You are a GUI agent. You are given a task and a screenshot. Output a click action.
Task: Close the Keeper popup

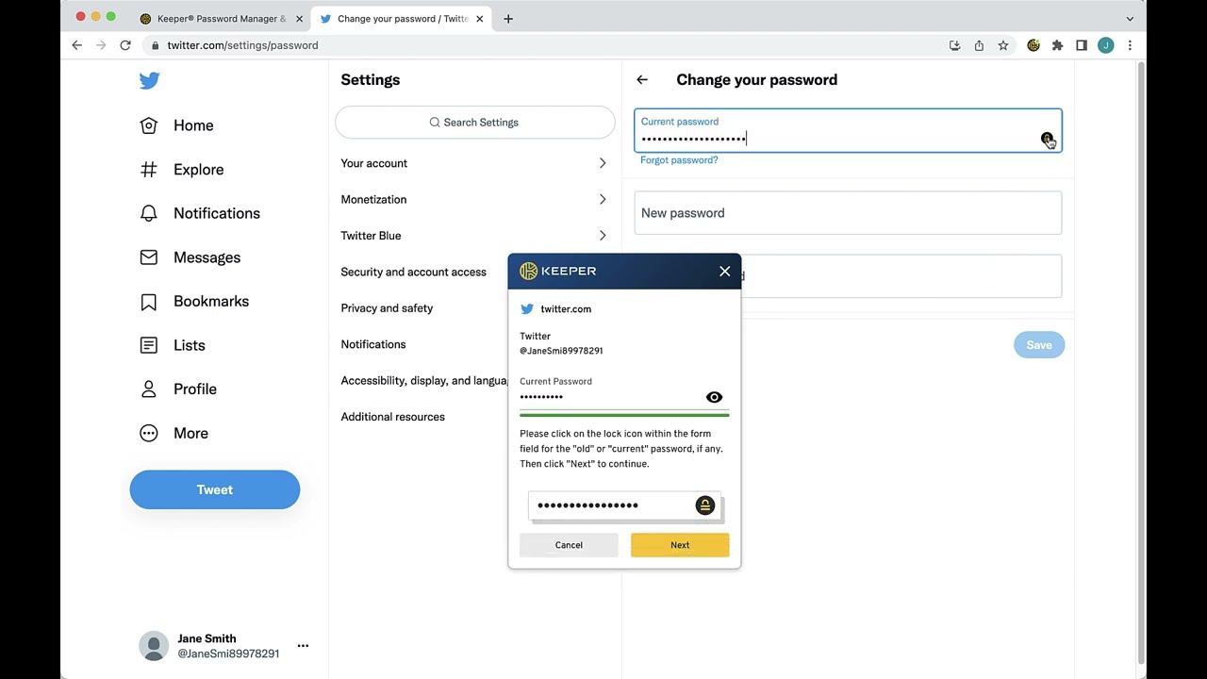[x=724, y=272]
